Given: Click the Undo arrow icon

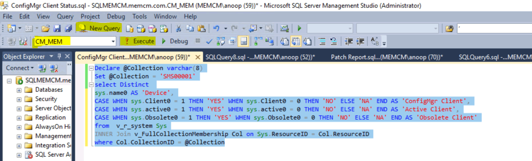Looking at the screenshot, I should coord(216,28).
